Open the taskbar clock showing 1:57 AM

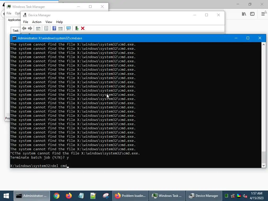pyautogui.click(x=256, y=196)
